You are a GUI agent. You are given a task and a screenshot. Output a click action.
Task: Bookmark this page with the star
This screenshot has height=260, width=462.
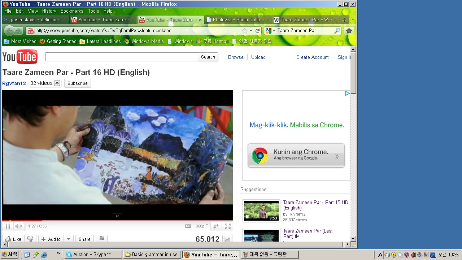[x=245, y=31]
